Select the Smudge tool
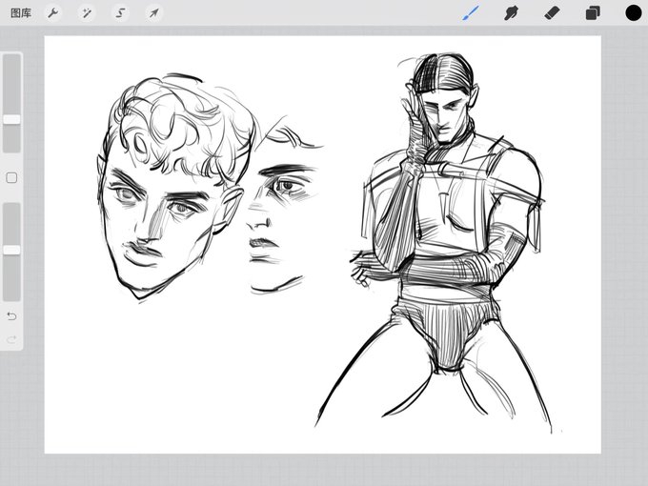The image size is (648, 486). (511, 13)
